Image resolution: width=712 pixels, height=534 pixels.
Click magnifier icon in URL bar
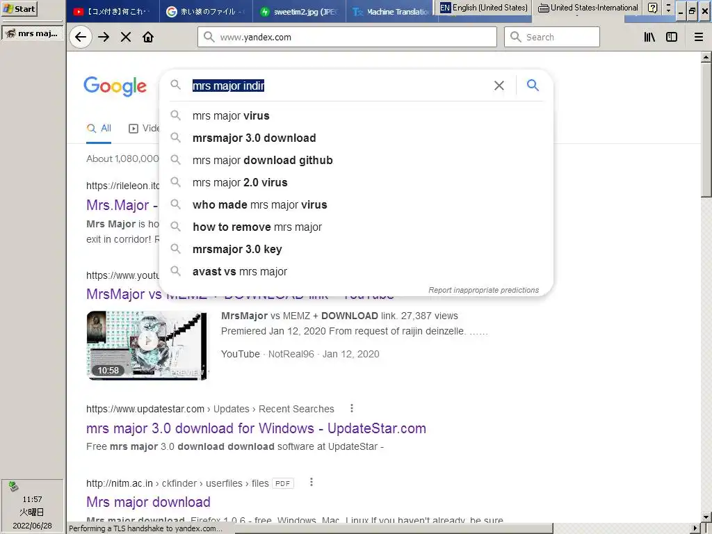[209, 37]
